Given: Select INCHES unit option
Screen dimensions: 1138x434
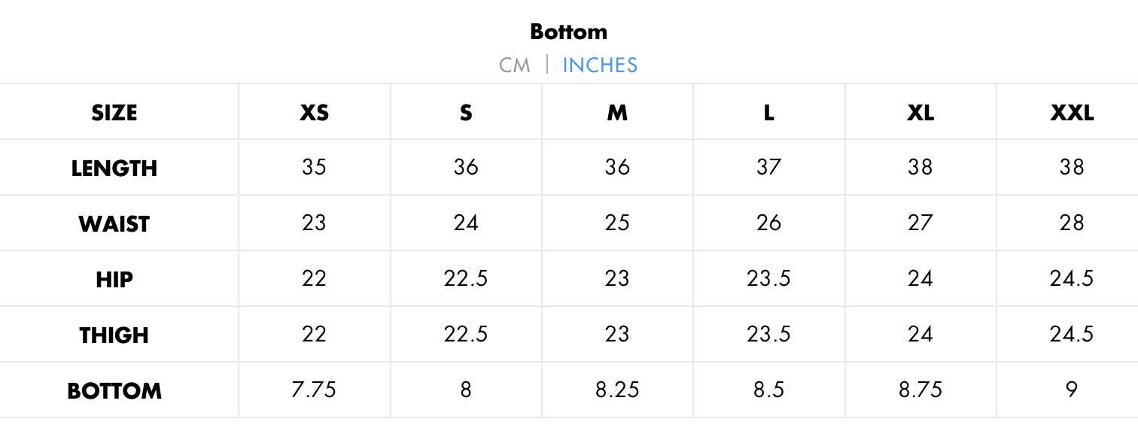Looking at the screenshot, I should 600,65.
